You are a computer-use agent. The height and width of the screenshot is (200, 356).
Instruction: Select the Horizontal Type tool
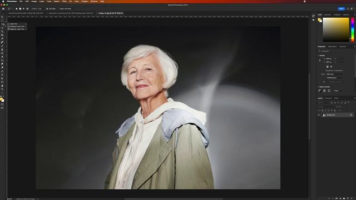(2, 75)
